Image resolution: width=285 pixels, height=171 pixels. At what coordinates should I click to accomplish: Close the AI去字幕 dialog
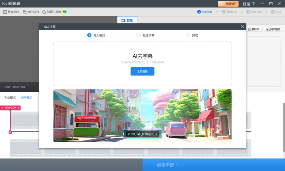[x=243, y=27]
